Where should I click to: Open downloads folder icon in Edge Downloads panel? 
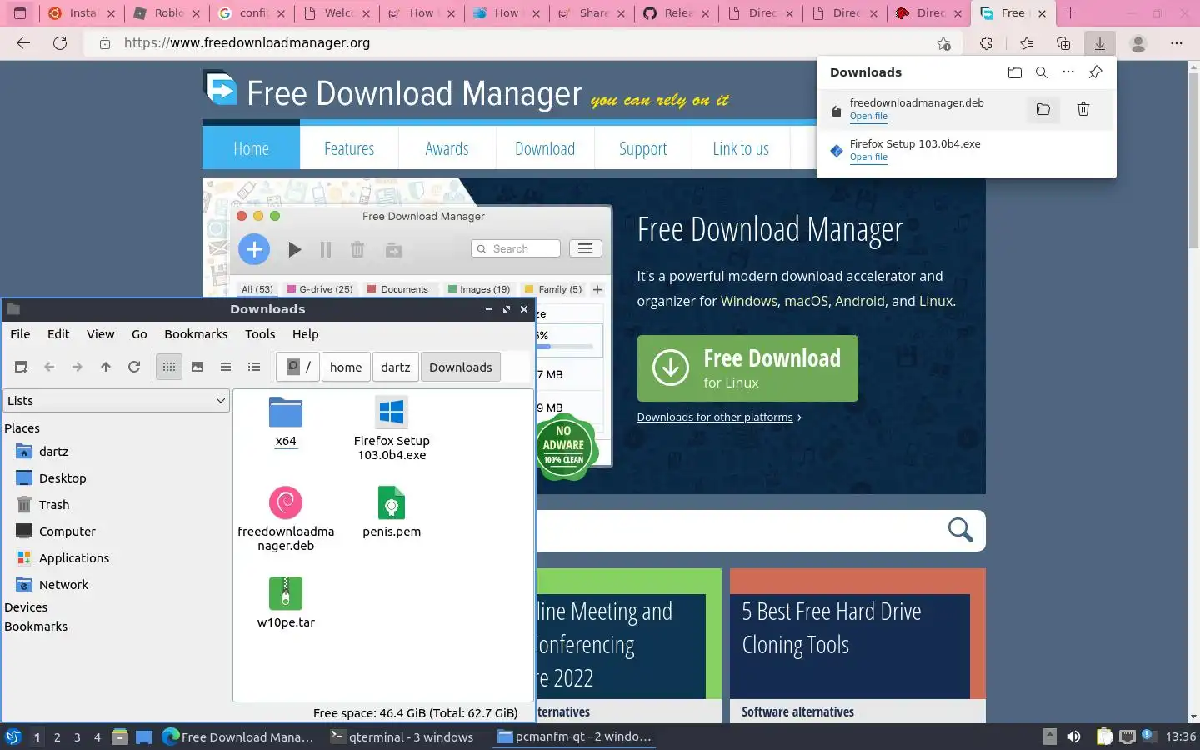point(1014,72)
